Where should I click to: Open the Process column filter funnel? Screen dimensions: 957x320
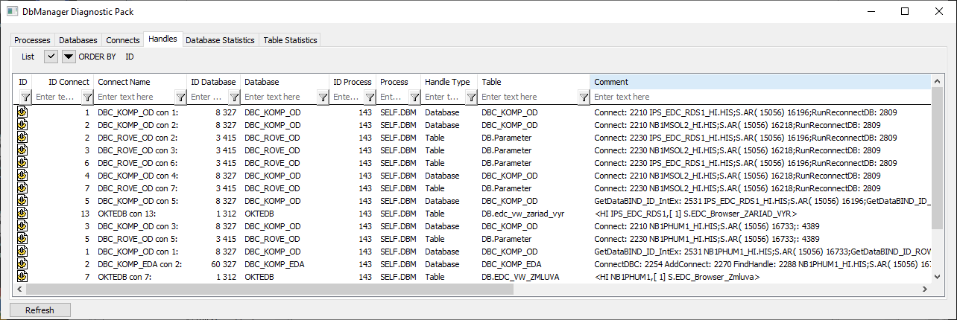tap(414, 97)
